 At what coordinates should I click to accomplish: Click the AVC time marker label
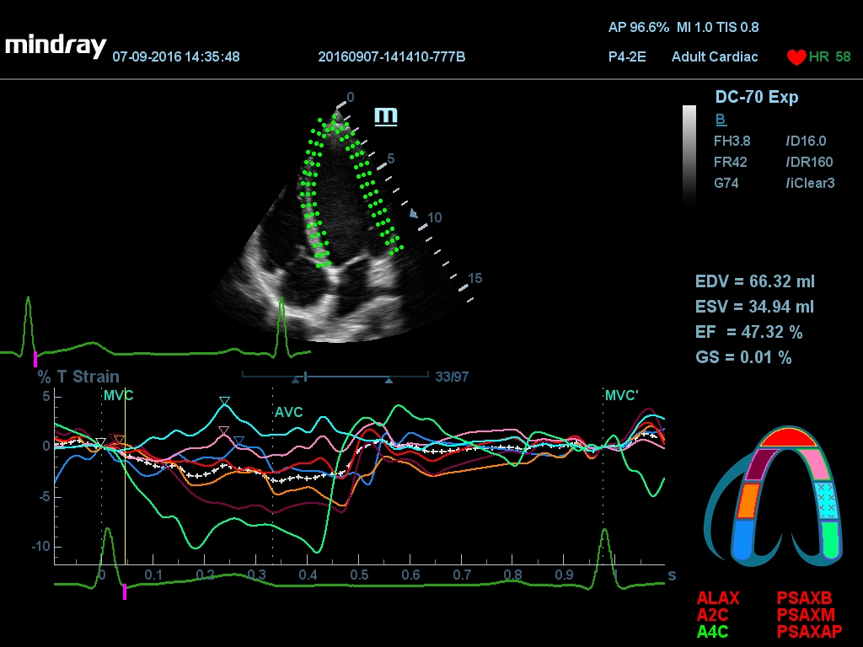[x=288, y=413]
